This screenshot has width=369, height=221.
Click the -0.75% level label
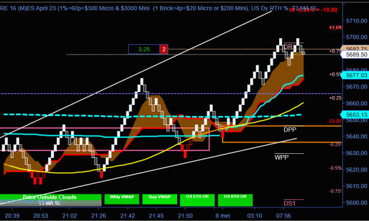pyautogui.click(x=335, y=191)
